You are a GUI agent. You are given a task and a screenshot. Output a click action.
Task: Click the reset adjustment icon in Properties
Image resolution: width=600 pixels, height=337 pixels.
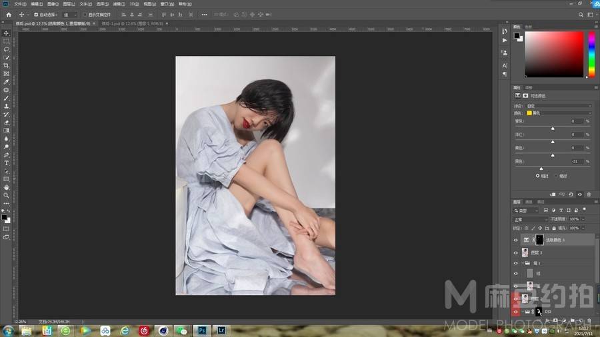click(x=571, y=194)
